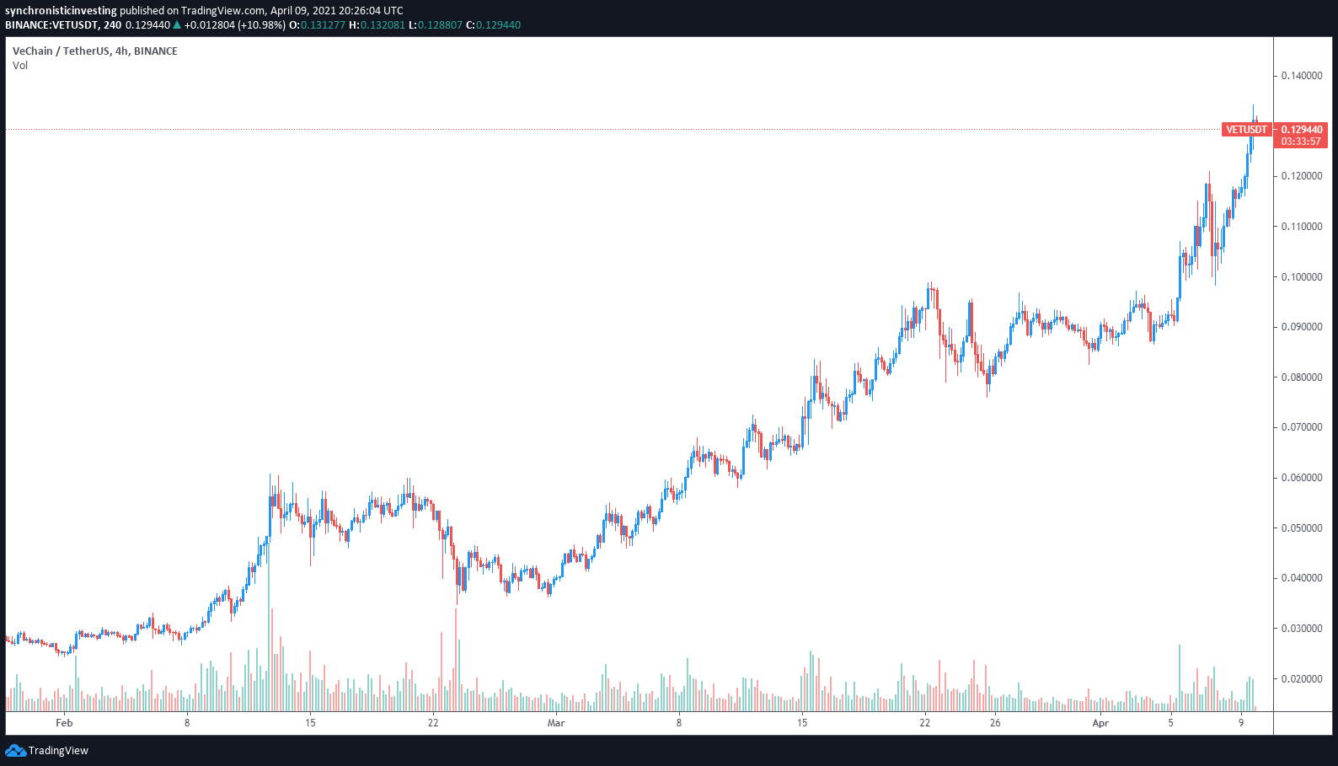Viewport: 1338px width, 766px height.
Task: Click the BINANCE:VETUSDT ticker in the header
Action: (51, 25)
